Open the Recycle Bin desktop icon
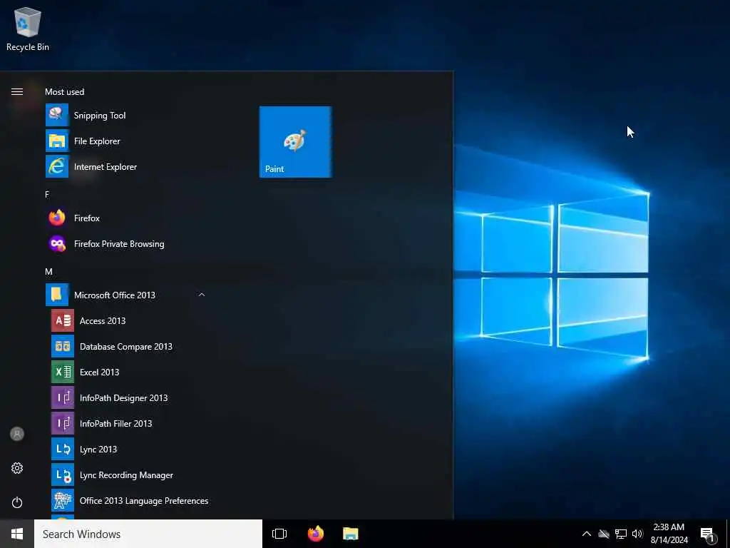 click(28, 29)
